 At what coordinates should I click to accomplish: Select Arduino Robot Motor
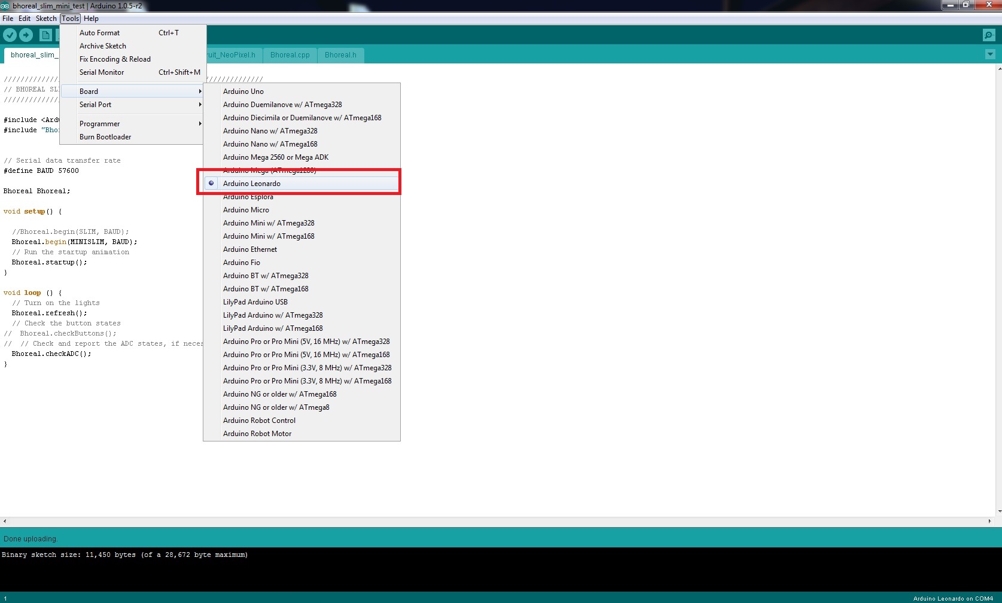(302, 434)
